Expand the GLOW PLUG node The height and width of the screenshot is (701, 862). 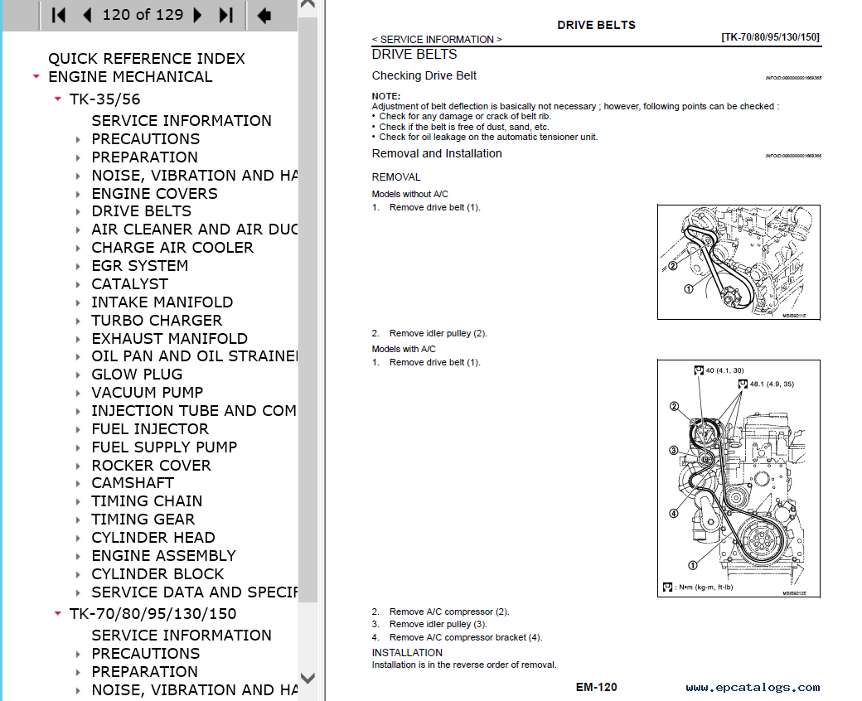point(78,375)
